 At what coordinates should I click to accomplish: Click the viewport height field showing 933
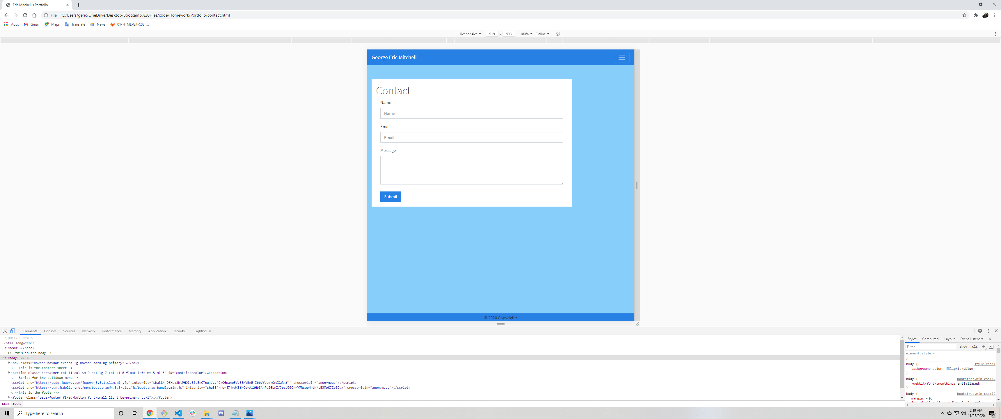509,34
